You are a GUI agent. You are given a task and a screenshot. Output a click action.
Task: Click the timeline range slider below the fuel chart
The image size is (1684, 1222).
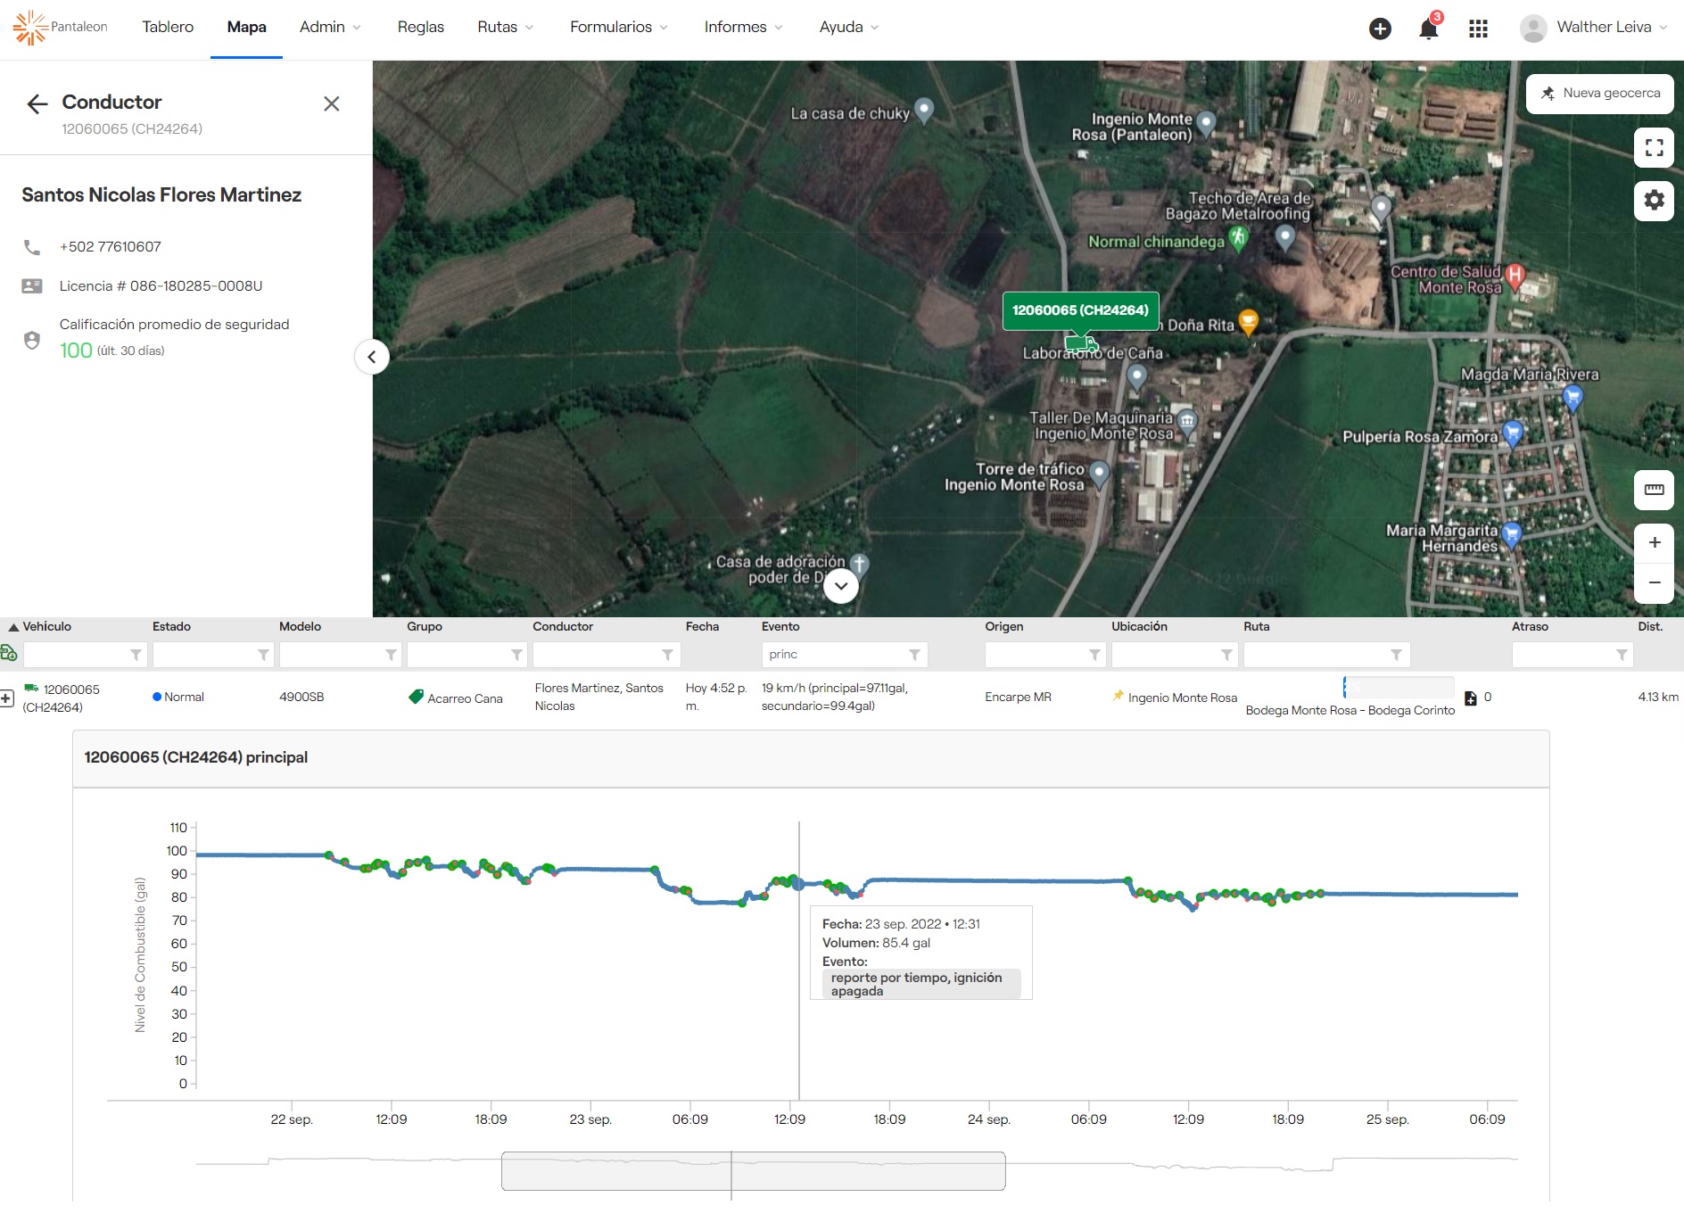(752, 1171)
